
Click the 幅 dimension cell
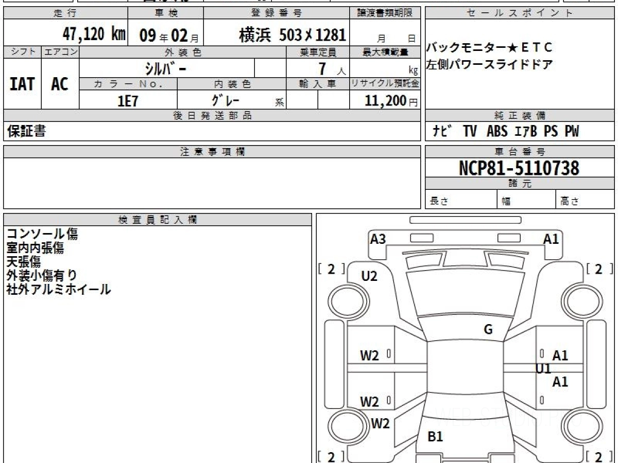(x=526, y=200)
